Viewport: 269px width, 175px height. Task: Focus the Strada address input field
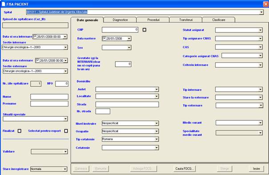click(127, 104)
